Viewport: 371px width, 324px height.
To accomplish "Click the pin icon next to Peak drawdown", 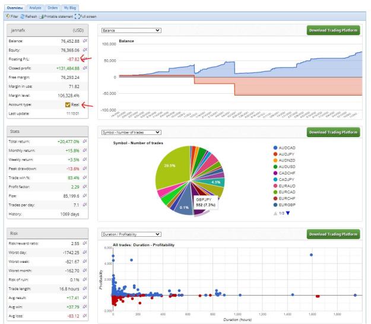I will [85, 169].
